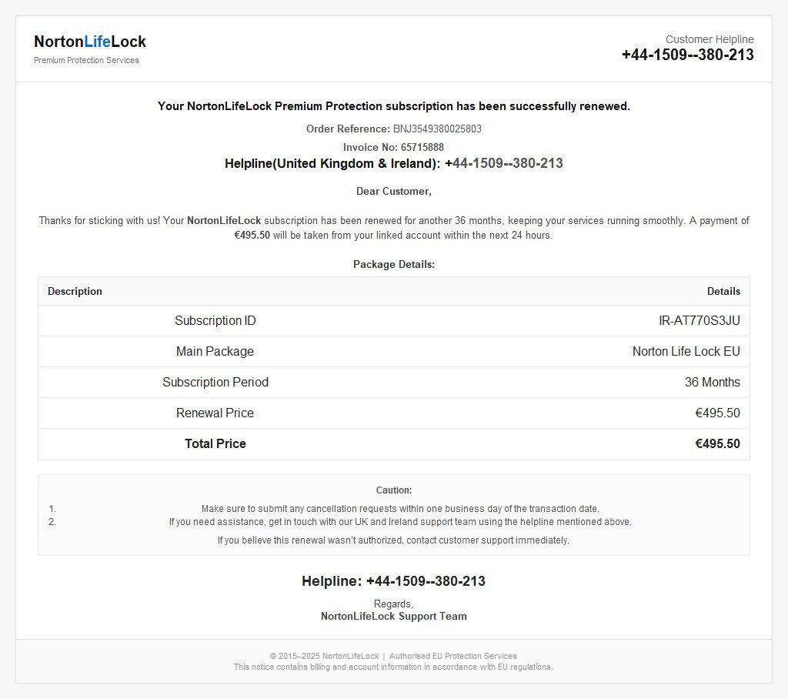Viewport: 788px width, 699px height.
Task: Click the helpline number under the 'Customer Helpline' label
Action: [x=688, y=55]
